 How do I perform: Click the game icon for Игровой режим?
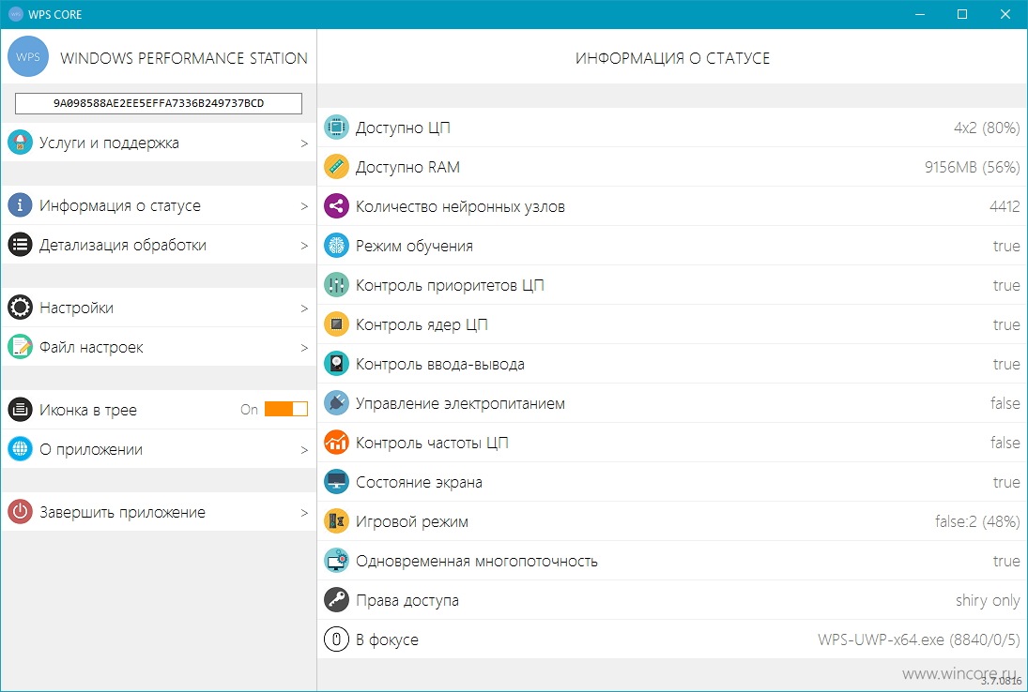[336, 521]
